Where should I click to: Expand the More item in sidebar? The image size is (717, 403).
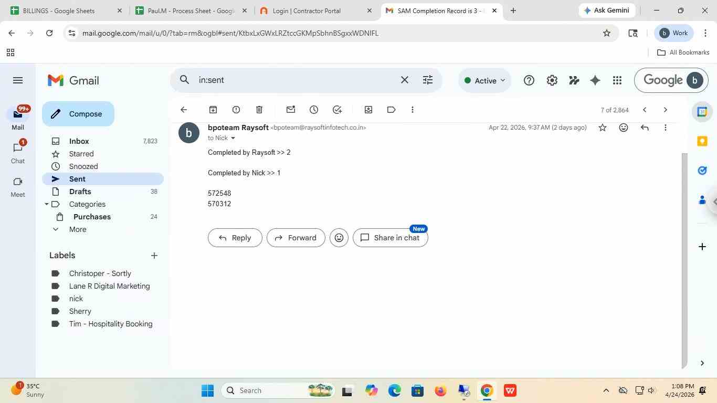(x=78, y=229)
